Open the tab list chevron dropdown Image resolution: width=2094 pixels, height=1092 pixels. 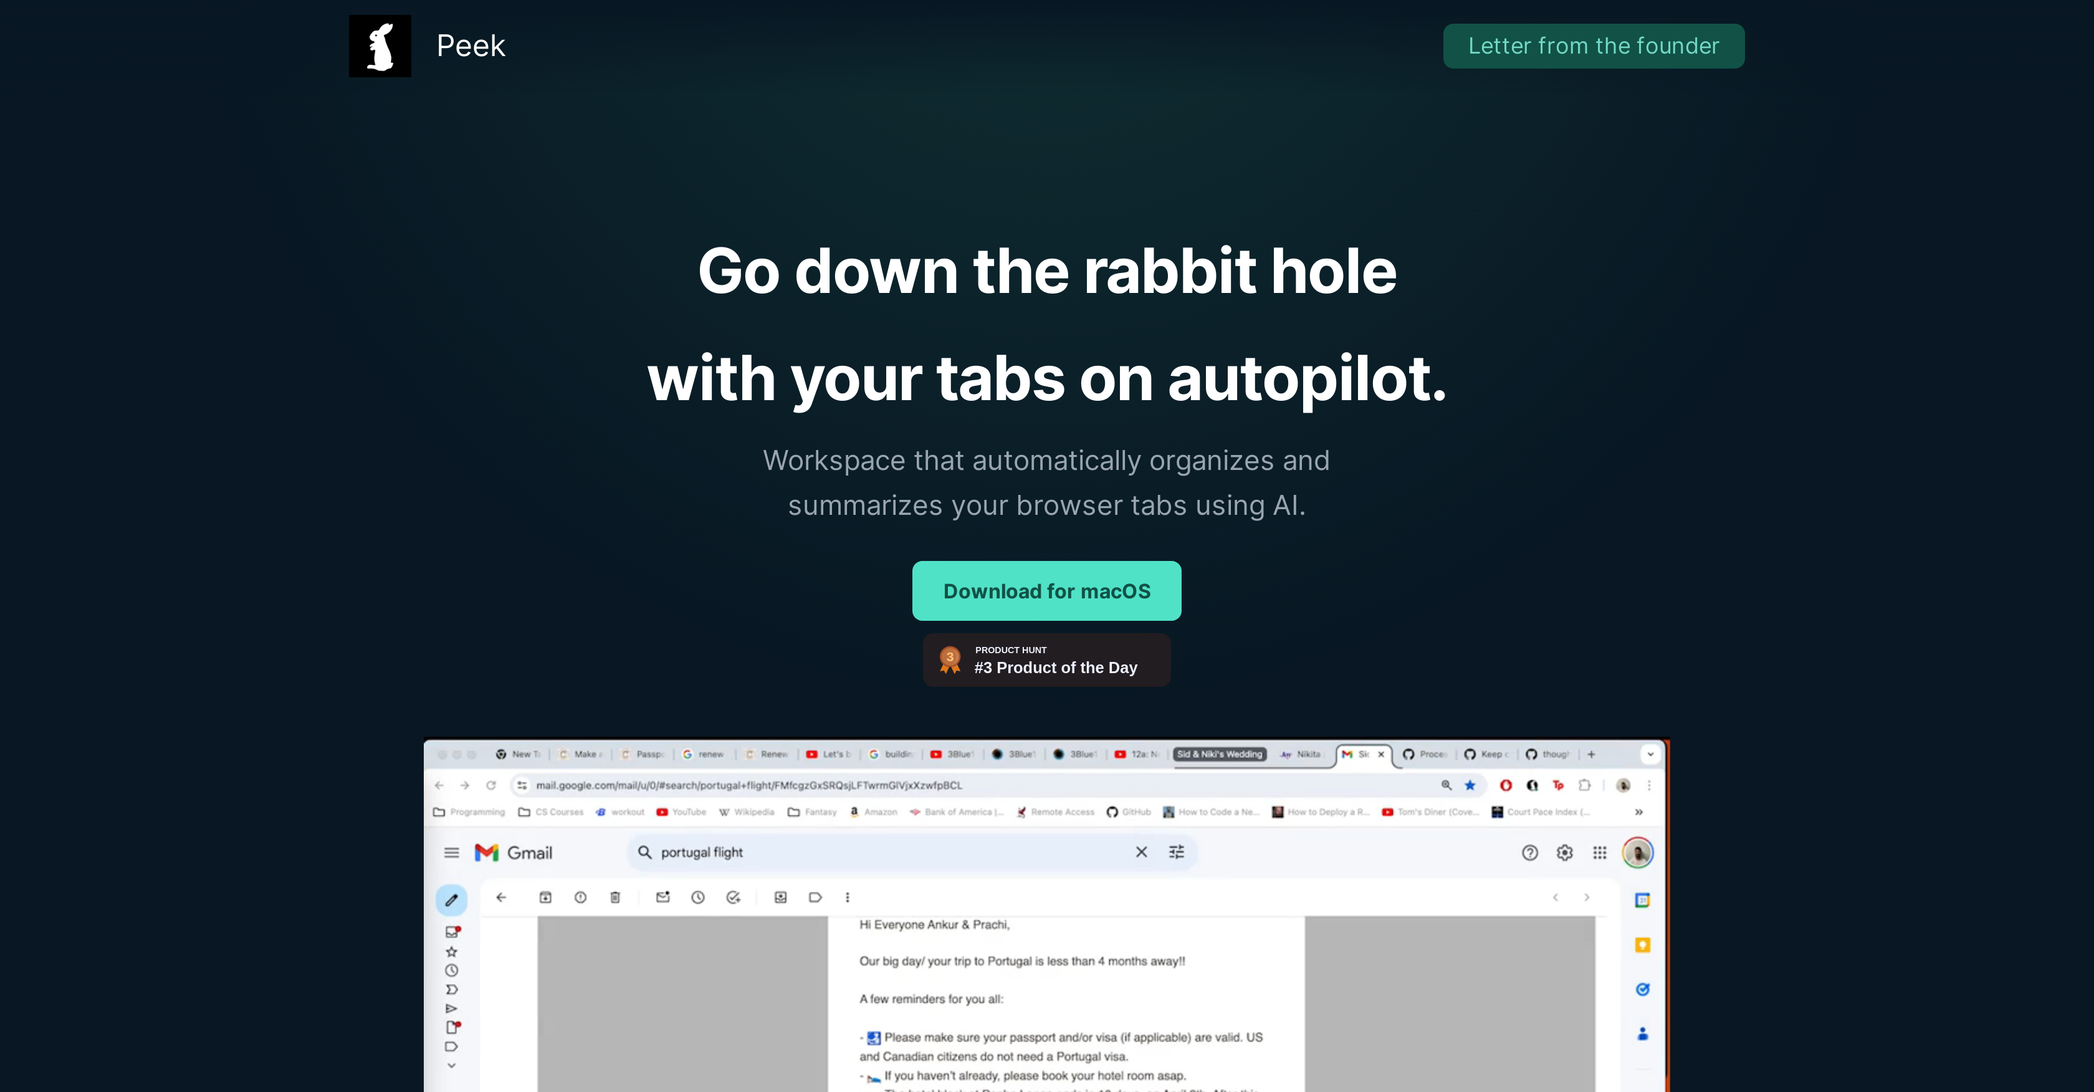pyautogui.click(x=1651, y=754)
